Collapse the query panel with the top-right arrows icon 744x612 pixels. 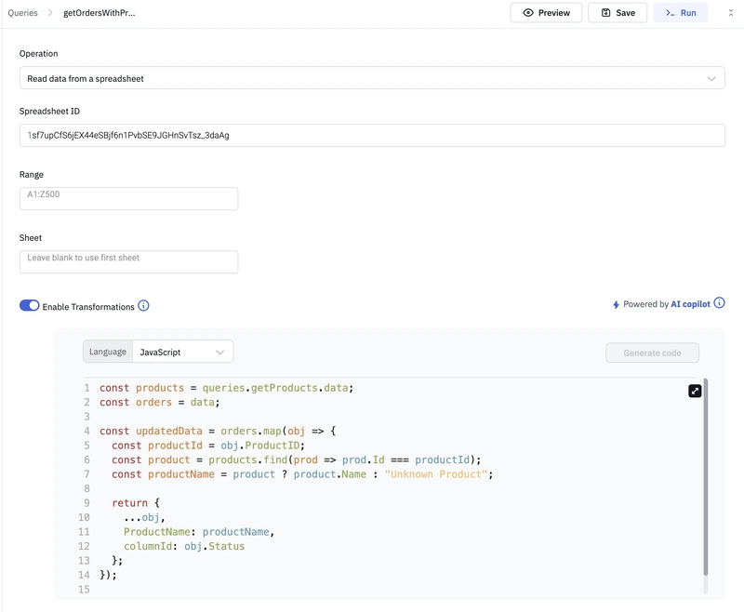731,13
